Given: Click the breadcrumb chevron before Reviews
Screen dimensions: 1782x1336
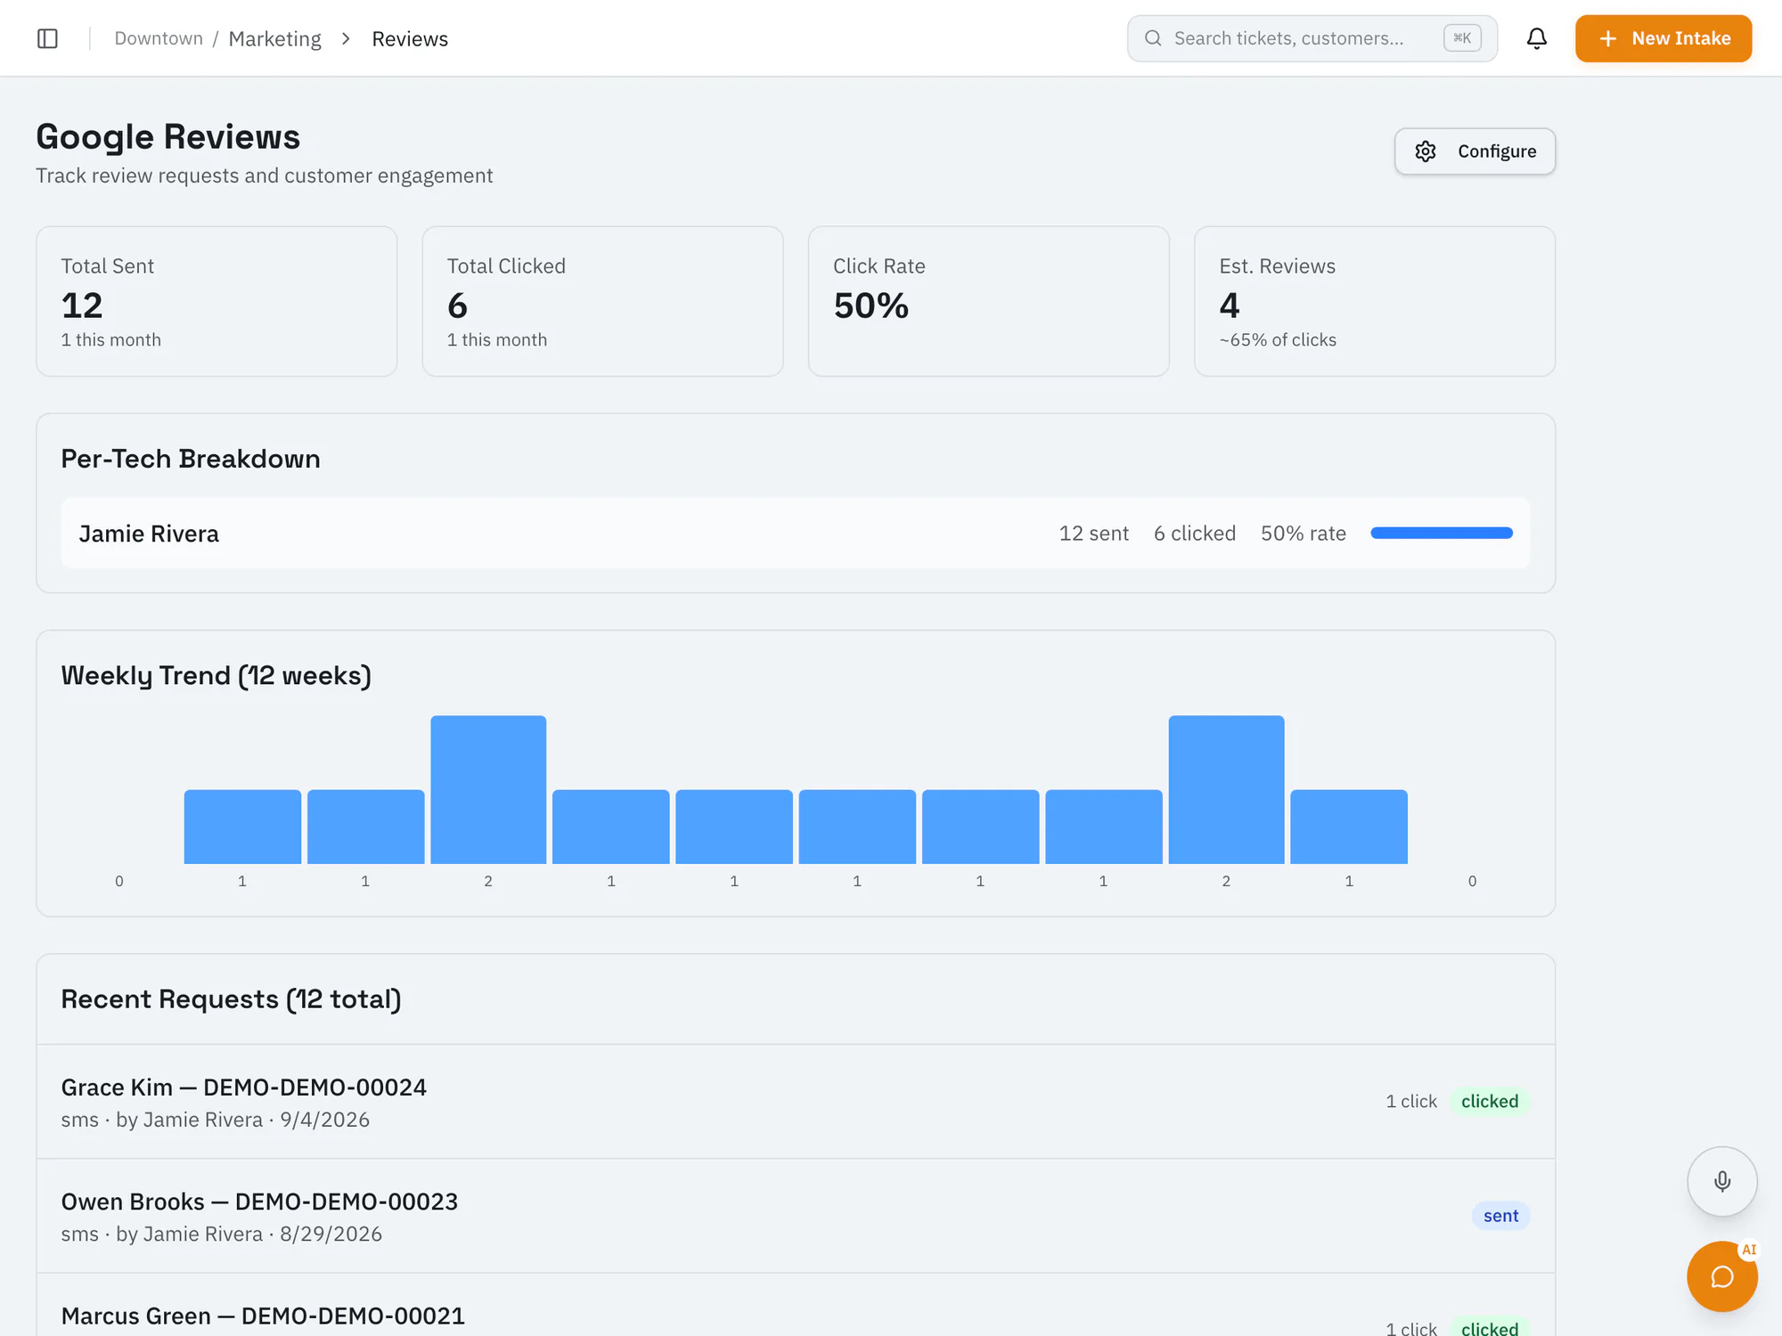Looking at the screenshot, I should 346,38.
